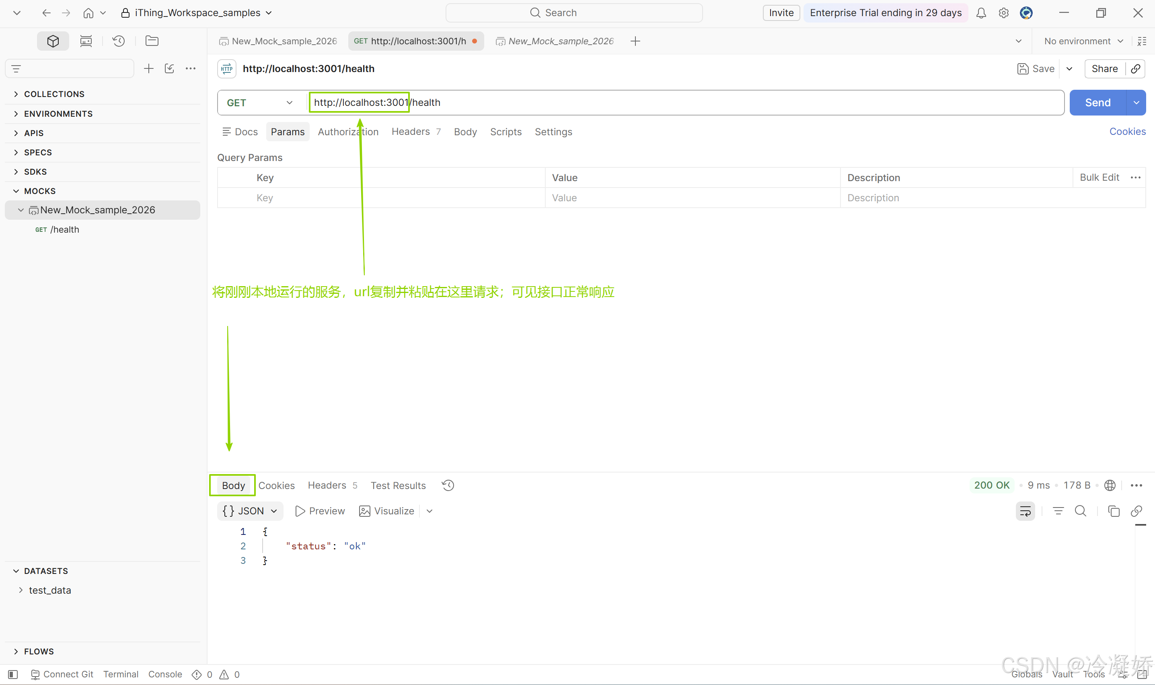Expand the test_data dataset
Viewport: 1155px width, 685px height.
(x=21, y=590)
